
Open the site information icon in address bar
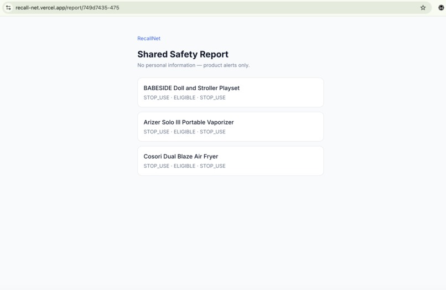pos(8,8)
